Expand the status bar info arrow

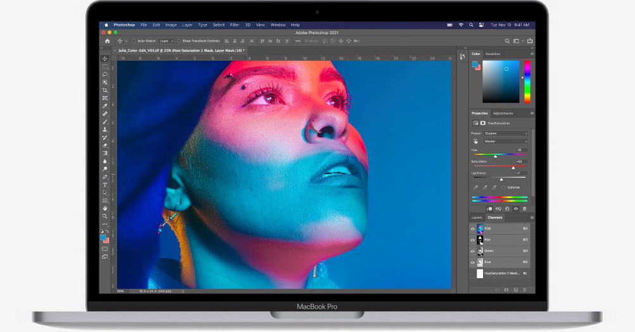click(x=182, y=291)
